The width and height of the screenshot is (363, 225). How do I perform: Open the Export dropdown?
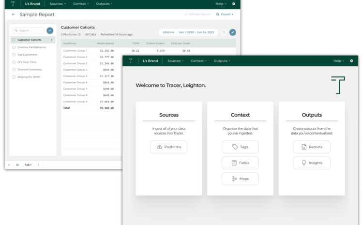coord(225,15)
